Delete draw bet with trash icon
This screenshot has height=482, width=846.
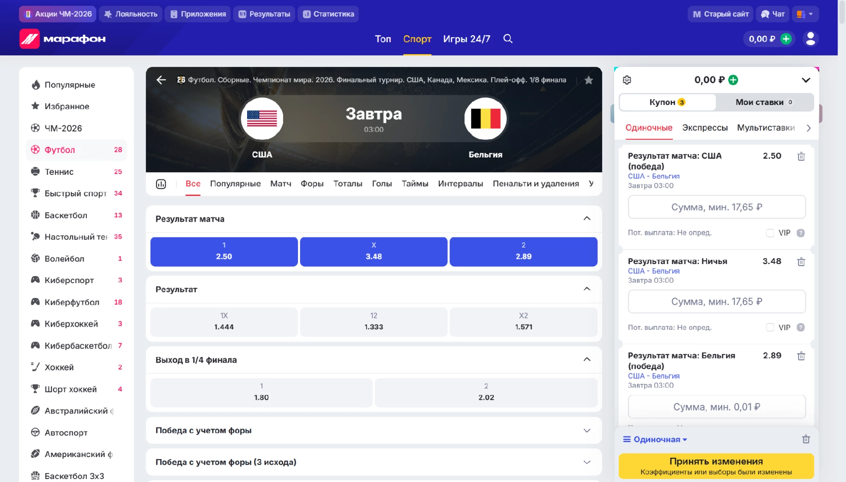point(801,262)
